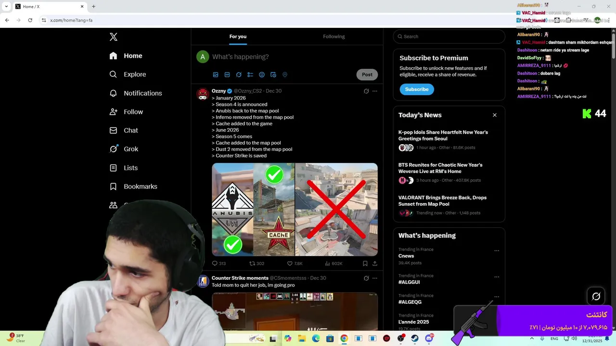Schedule the post with calendar icon
This screenshot has width=616, height=346.
click(273, 74)
